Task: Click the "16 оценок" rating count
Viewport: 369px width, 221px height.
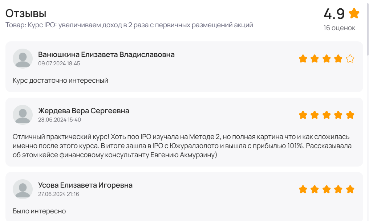Action: click(x=339, y=28)
